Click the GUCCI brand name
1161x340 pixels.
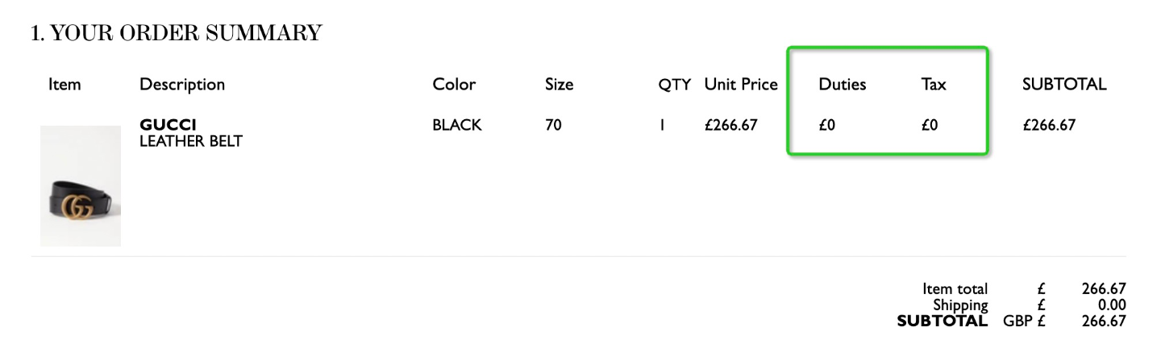coord(169,125)
